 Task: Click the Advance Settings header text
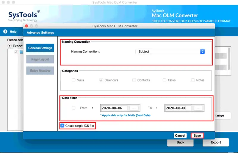[40, 33]
